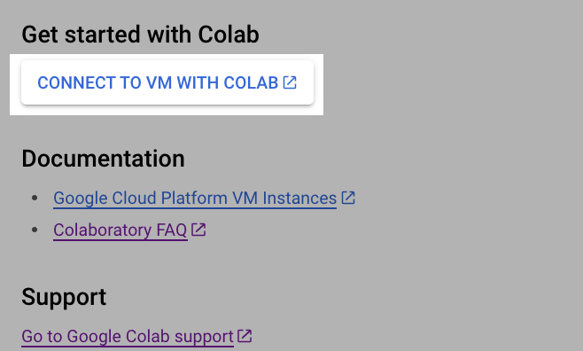Open the Colaboratory FAQ link

pos(120,230)
